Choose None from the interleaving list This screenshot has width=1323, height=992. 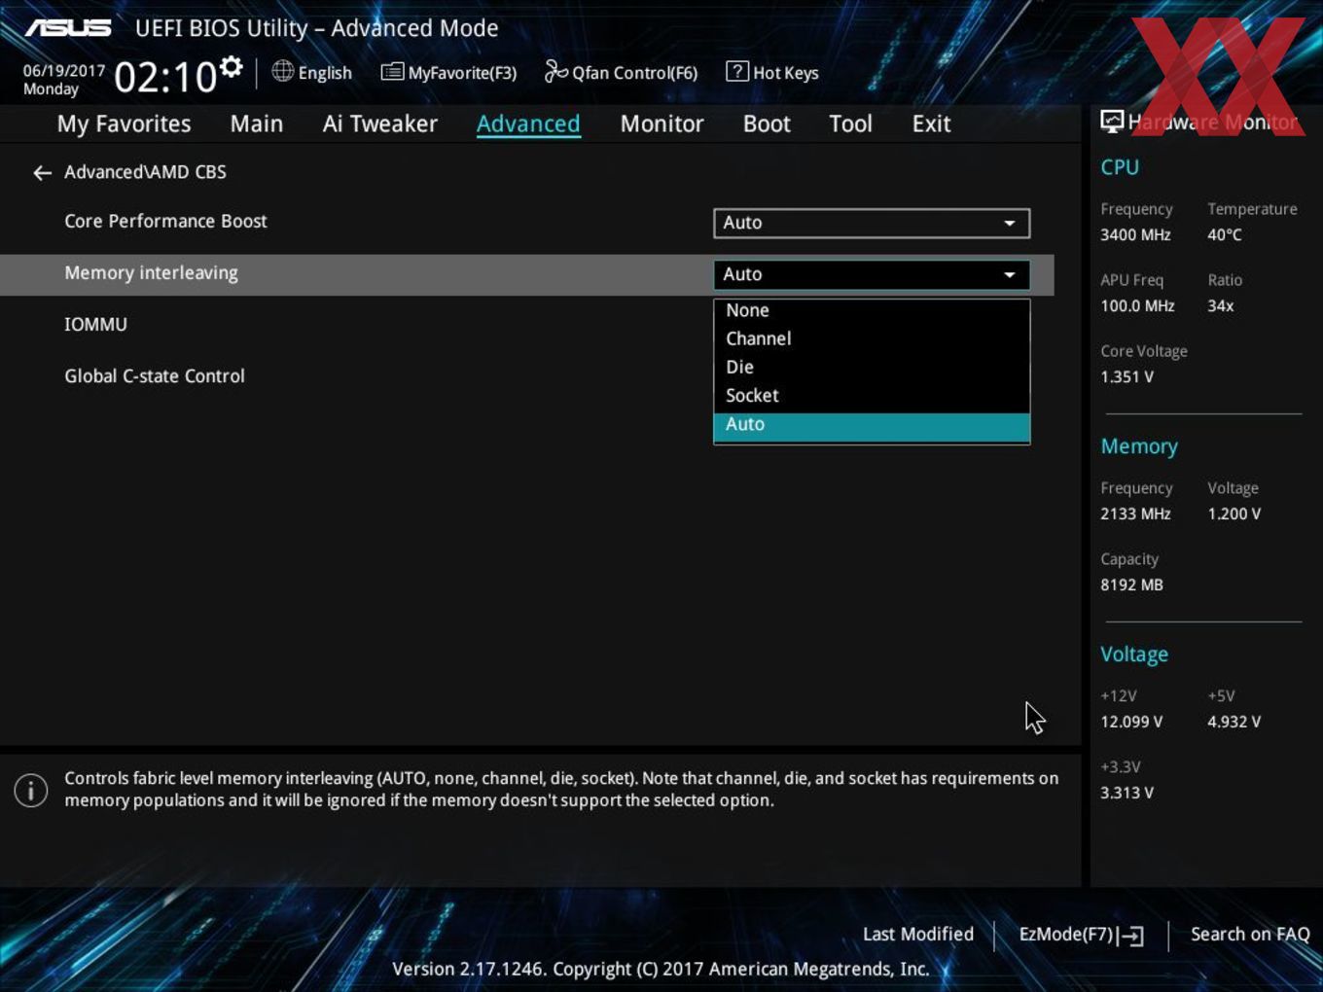pyautogui.click(x=872, y=310)
